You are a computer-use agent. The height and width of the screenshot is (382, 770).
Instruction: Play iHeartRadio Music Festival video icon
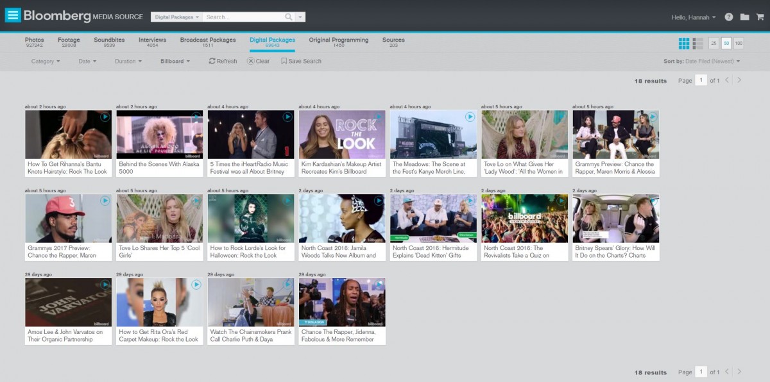tap(287, 117)
